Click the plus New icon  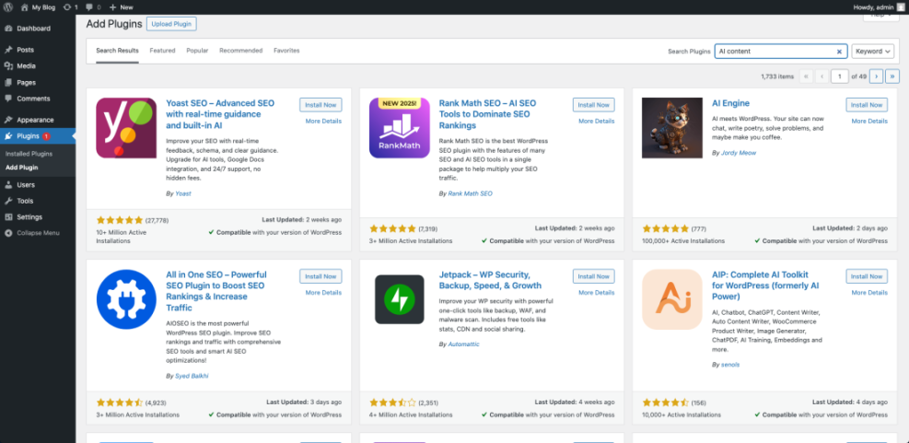112,7
